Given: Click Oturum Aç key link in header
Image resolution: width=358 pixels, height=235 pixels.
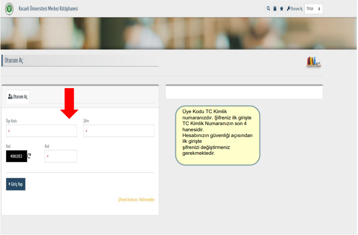Looking at the screenshot, I should (x=295, y=9).
